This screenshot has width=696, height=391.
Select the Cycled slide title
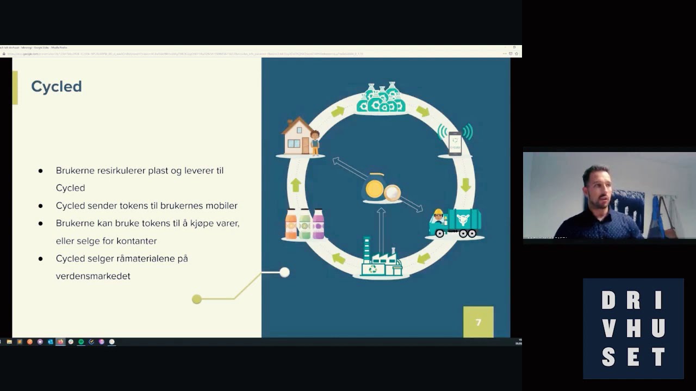57,86
